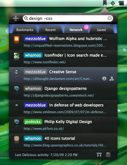Open info icon for Creative Sense

pyautogui.click(x=104, y=79)
